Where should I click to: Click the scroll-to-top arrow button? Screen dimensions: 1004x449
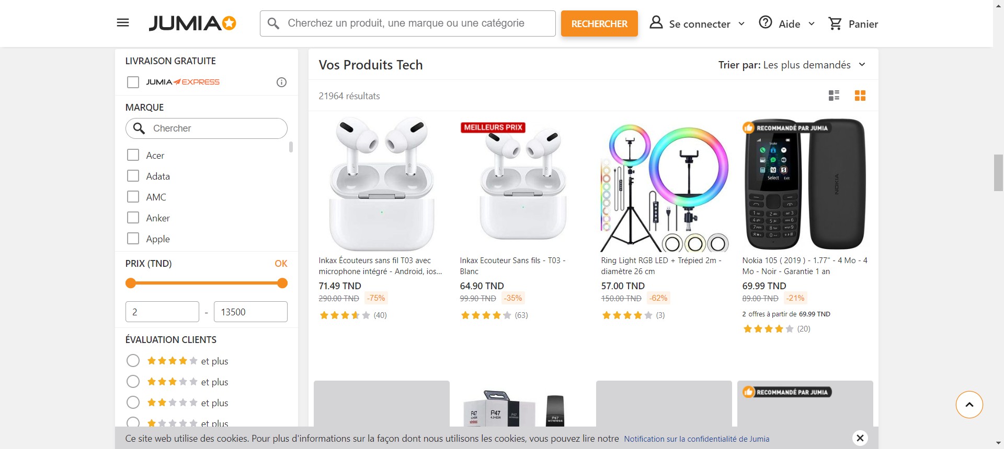click(x=969, y=405)
